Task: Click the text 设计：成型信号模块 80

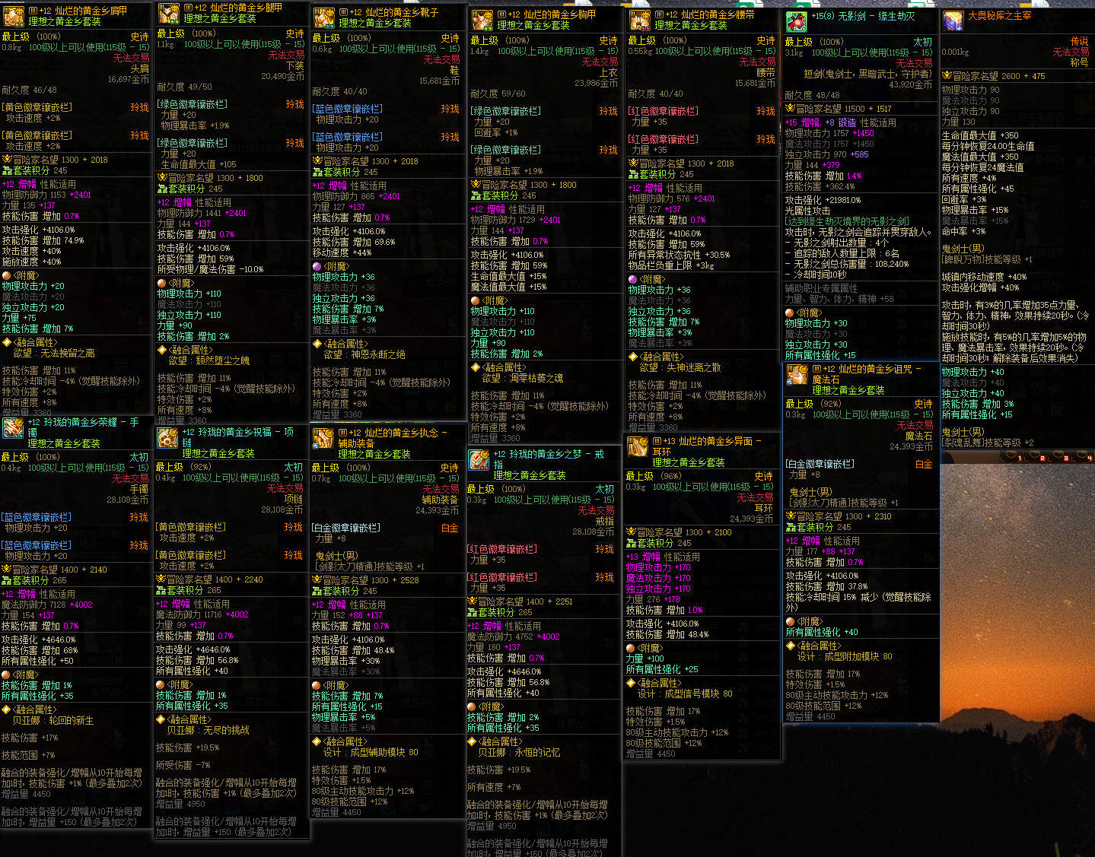Action: coord(685,694)
